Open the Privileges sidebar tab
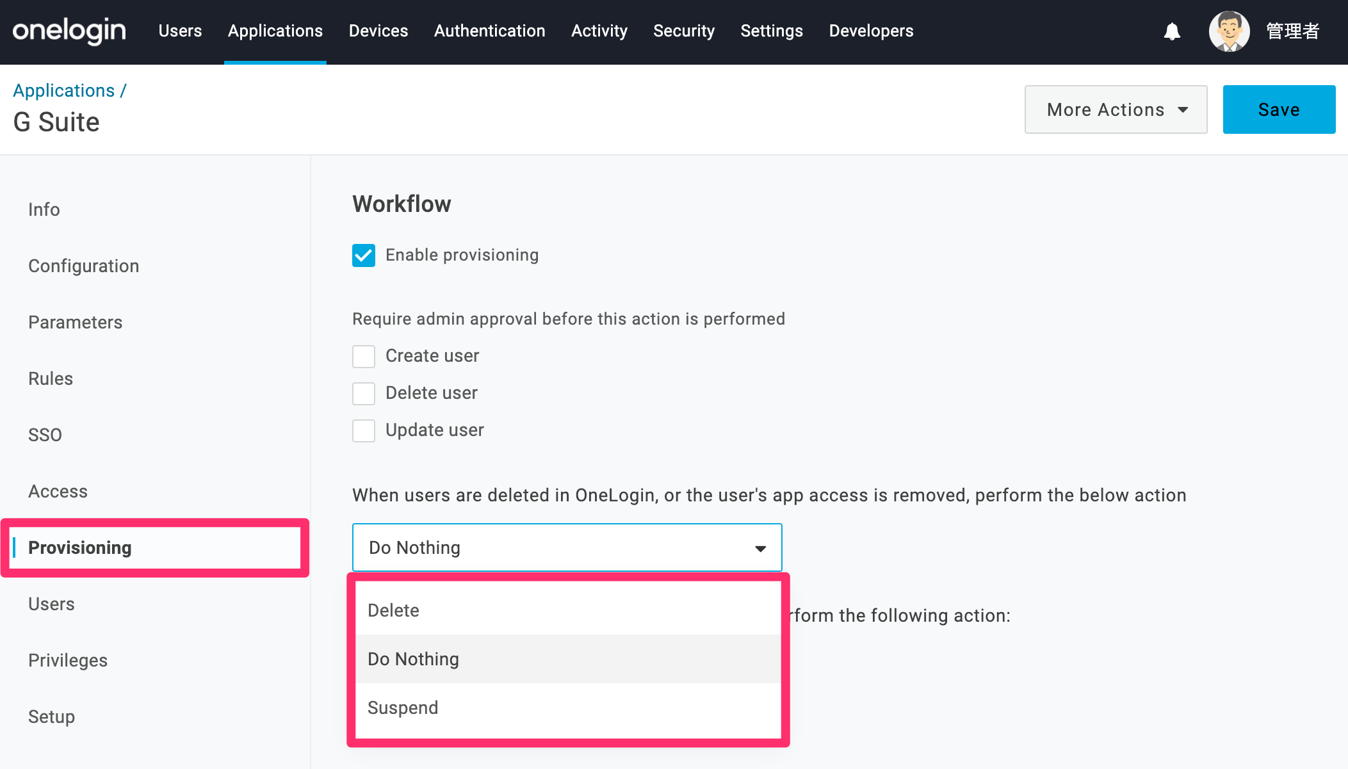Screen dimensions: 1348x769 click(68, 660)
